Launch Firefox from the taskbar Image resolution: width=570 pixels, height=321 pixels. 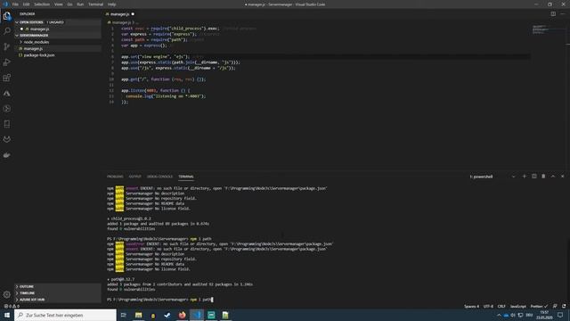click(182, 315)
